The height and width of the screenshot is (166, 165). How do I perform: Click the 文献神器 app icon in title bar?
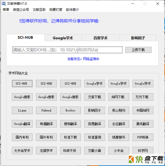pyautogui.click(x=4, y=3)
